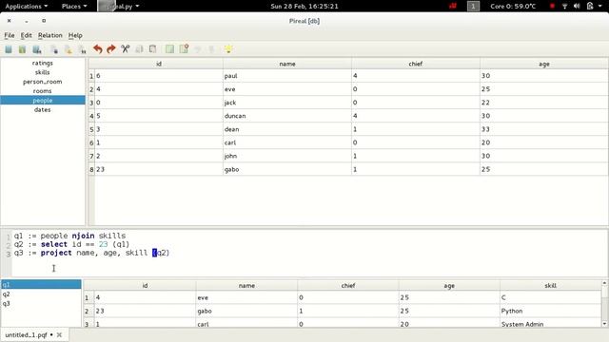Expand the system menu arrow in top panel
This screenshot has width=609, height=342.
pyautogui.click(x=600, y=7)
